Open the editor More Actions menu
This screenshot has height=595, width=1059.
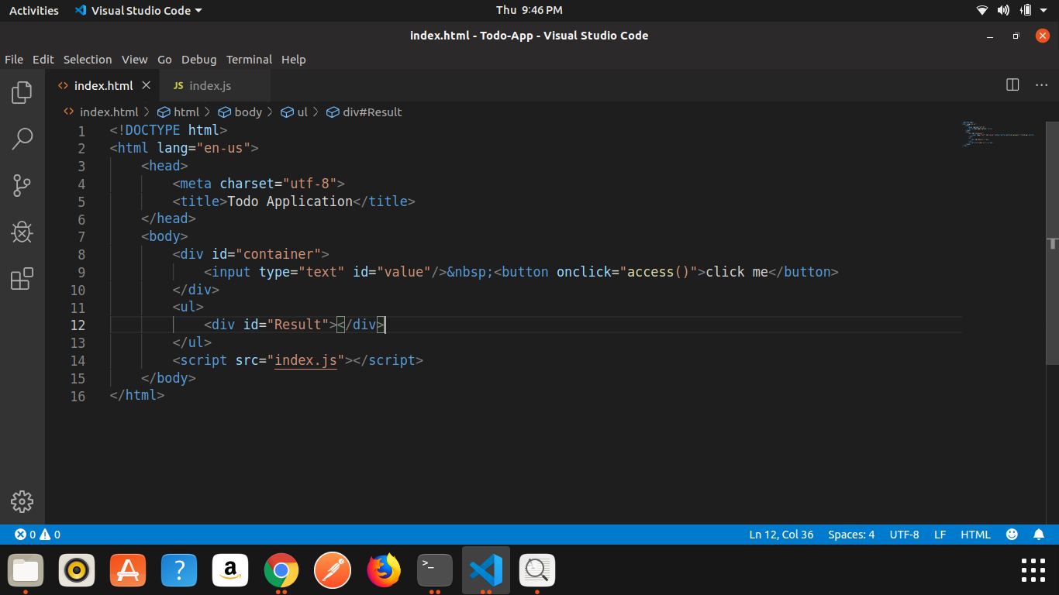click(x=1042, y=85)
